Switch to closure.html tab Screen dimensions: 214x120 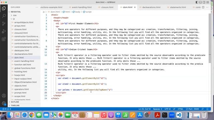point(107,7)
